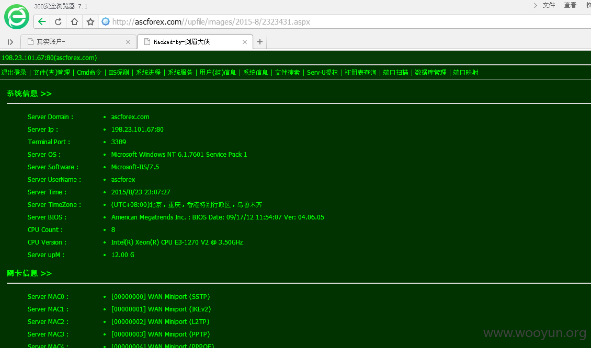Select the Hacked-by-剑眉大侠 tab
The image size is (591, 348).
pyautogui.click(x=195, y=42)
